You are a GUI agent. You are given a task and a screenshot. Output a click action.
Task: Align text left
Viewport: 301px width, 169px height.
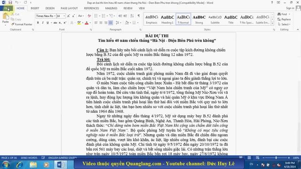coord(96,23)
